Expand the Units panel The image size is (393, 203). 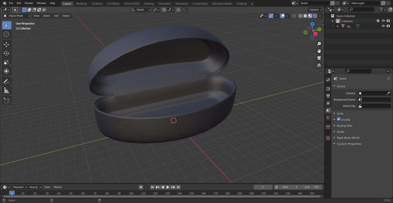[340, 113]
